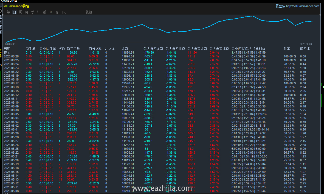Click the 次数 column header

coord(62,49)
